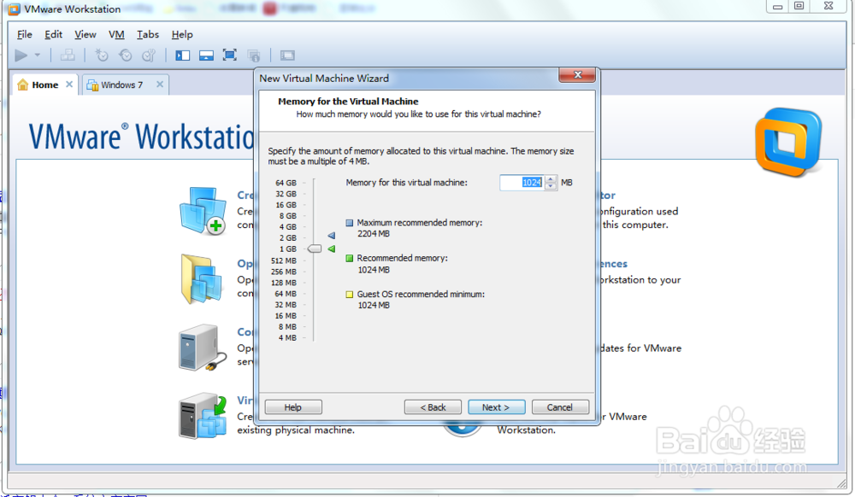This screenshot has width=855, height=497.
Task: Open the Snapshot Manager icon
Action: (150, 55)
